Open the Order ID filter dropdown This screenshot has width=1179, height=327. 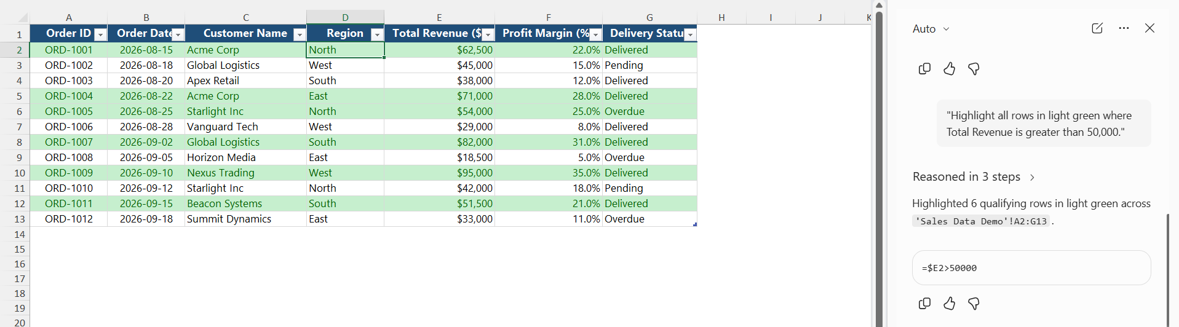(100, 34)
